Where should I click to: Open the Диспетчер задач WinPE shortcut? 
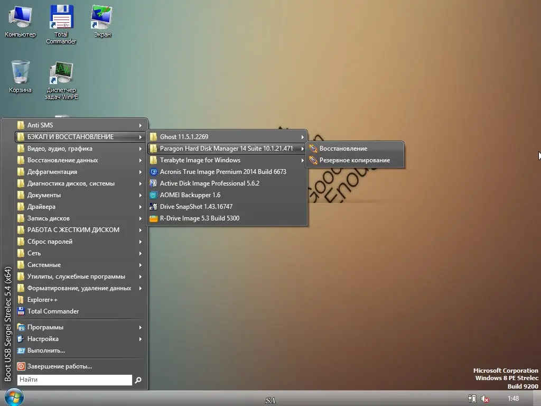[x=61, y=81]
